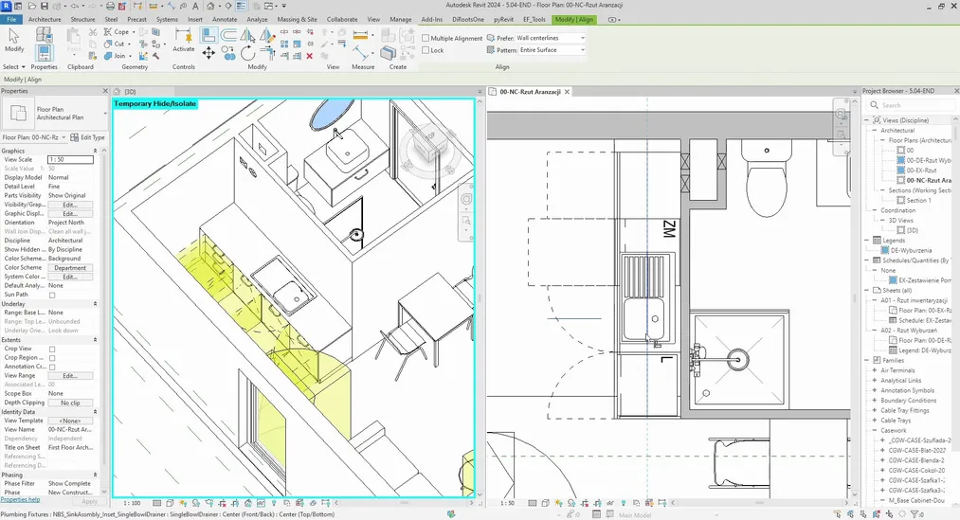
Task: Expand the Families node in Project Browser
Action: click(866, 360)
